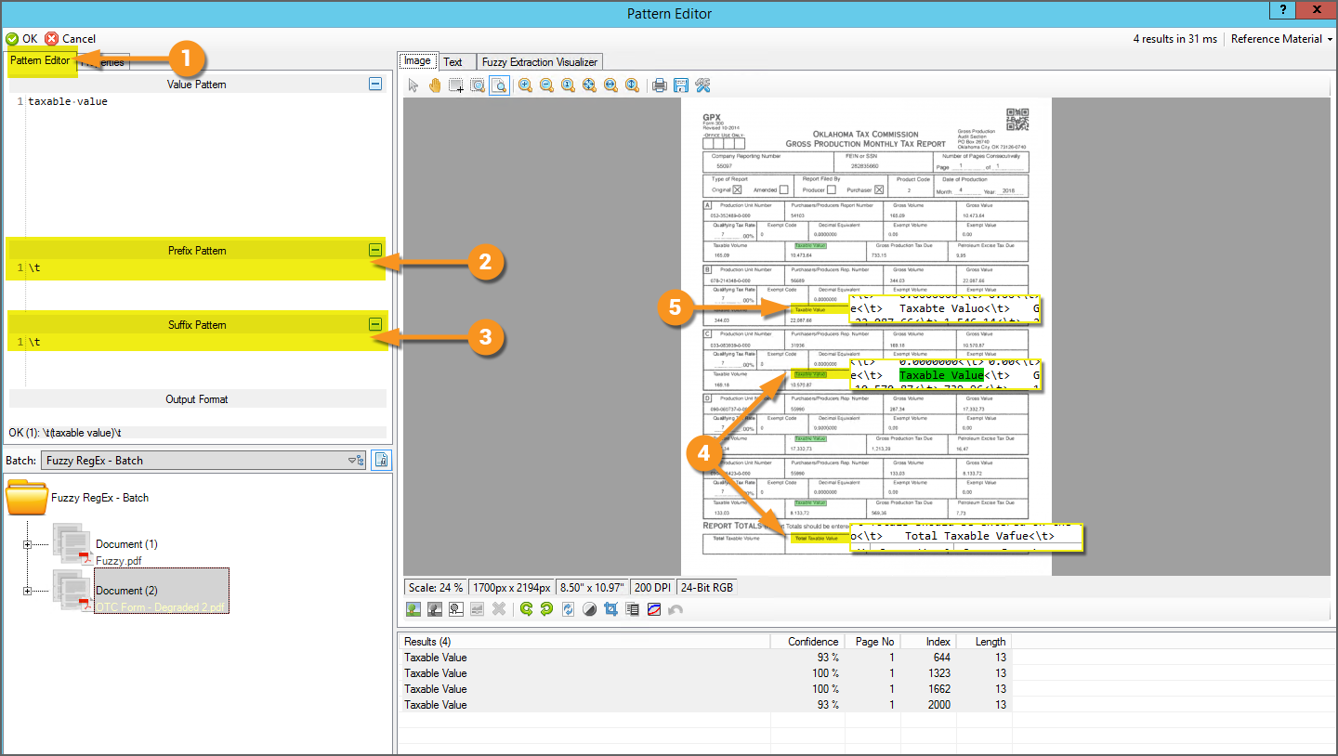Select the hand pan tool
The width and height of the screenshot is (1338, 756).
tap(435, 85)
